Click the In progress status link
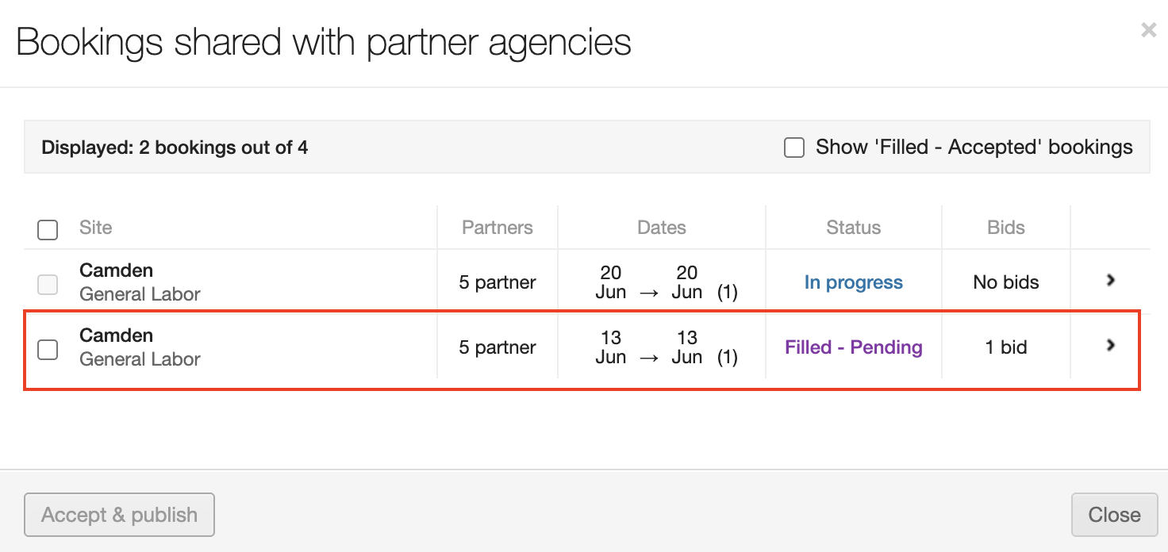This screenshot has height=552, width=1168. coord(853,282)
